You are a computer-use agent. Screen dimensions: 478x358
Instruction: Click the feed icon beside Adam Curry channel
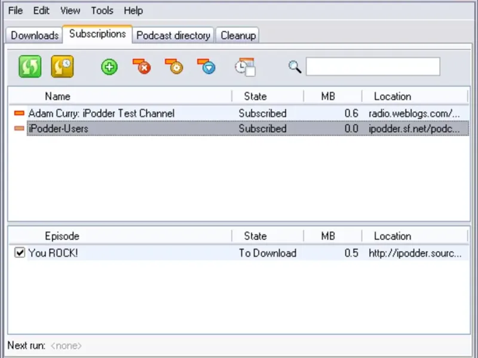pos(19,113)
